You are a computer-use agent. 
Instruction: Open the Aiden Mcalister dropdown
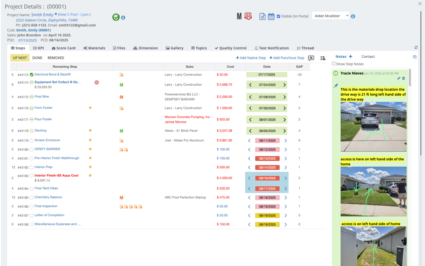pos(330,16)
